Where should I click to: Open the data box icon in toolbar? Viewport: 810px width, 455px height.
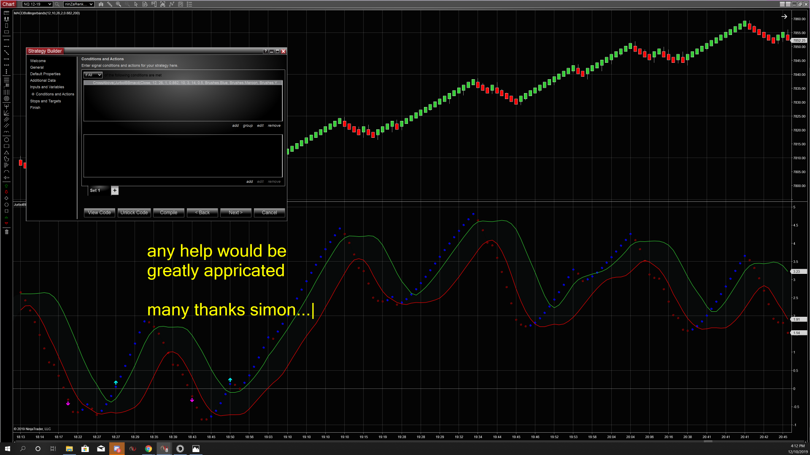145,4
